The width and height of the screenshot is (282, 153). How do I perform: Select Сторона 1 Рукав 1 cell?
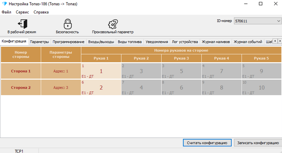pyautogui.click(x=101, y=71)
